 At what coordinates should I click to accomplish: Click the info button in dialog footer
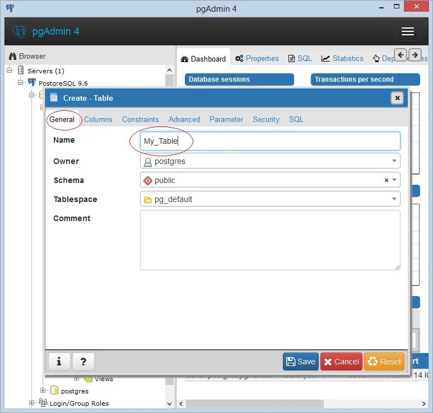(x=59, y=361)
